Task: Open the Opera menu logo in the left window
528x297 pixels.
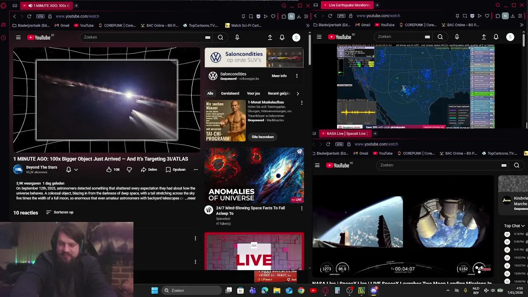Action: point(4,6)
